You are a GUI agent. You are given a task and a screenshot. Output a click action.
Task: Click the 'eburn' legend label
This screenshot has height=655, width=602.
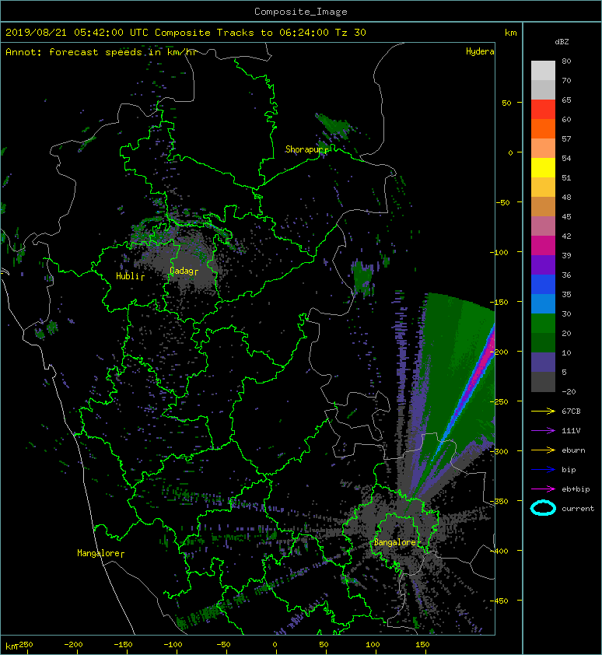(x=573, y=450)
